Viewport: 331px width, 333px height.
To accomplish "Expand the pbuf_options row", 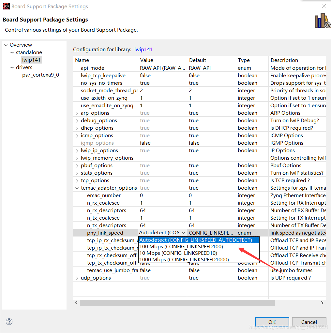I will pos(77,166).
